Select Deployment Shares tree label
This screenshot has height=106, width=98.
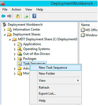(x=27, y=34)
